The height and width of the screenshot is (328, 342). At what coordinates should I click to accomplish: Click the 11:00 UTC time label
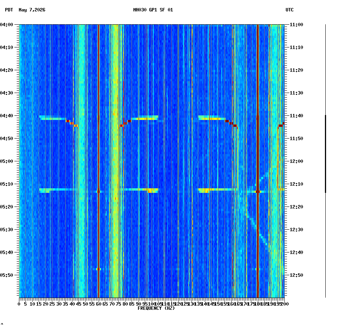(297, 25)
